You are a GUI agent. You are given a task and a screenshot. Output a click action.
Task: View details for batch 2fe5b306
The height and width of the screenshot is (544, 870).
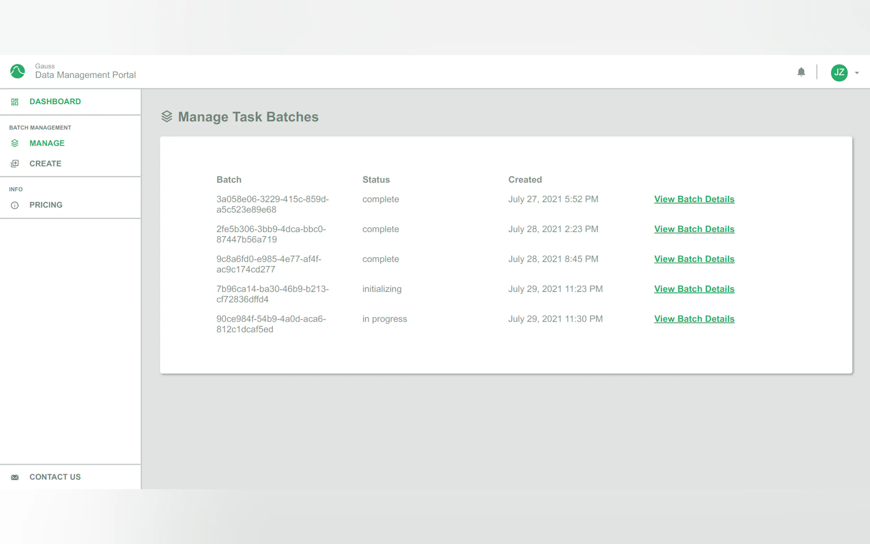click(x=694, y=229)
